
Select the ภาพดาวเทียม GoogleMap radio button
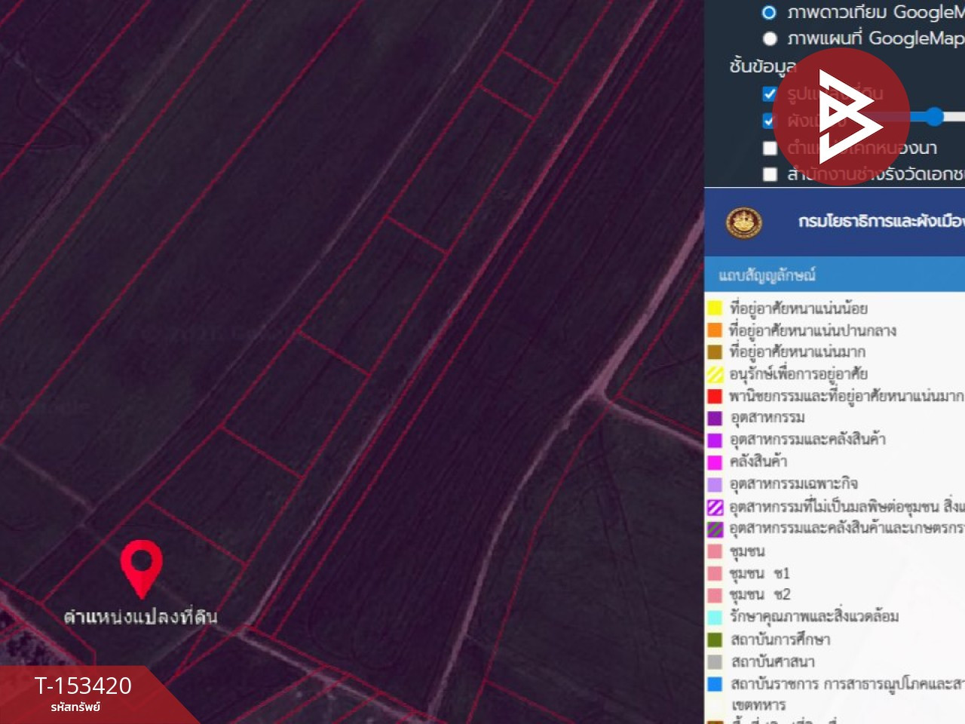[x=769, y=12]
